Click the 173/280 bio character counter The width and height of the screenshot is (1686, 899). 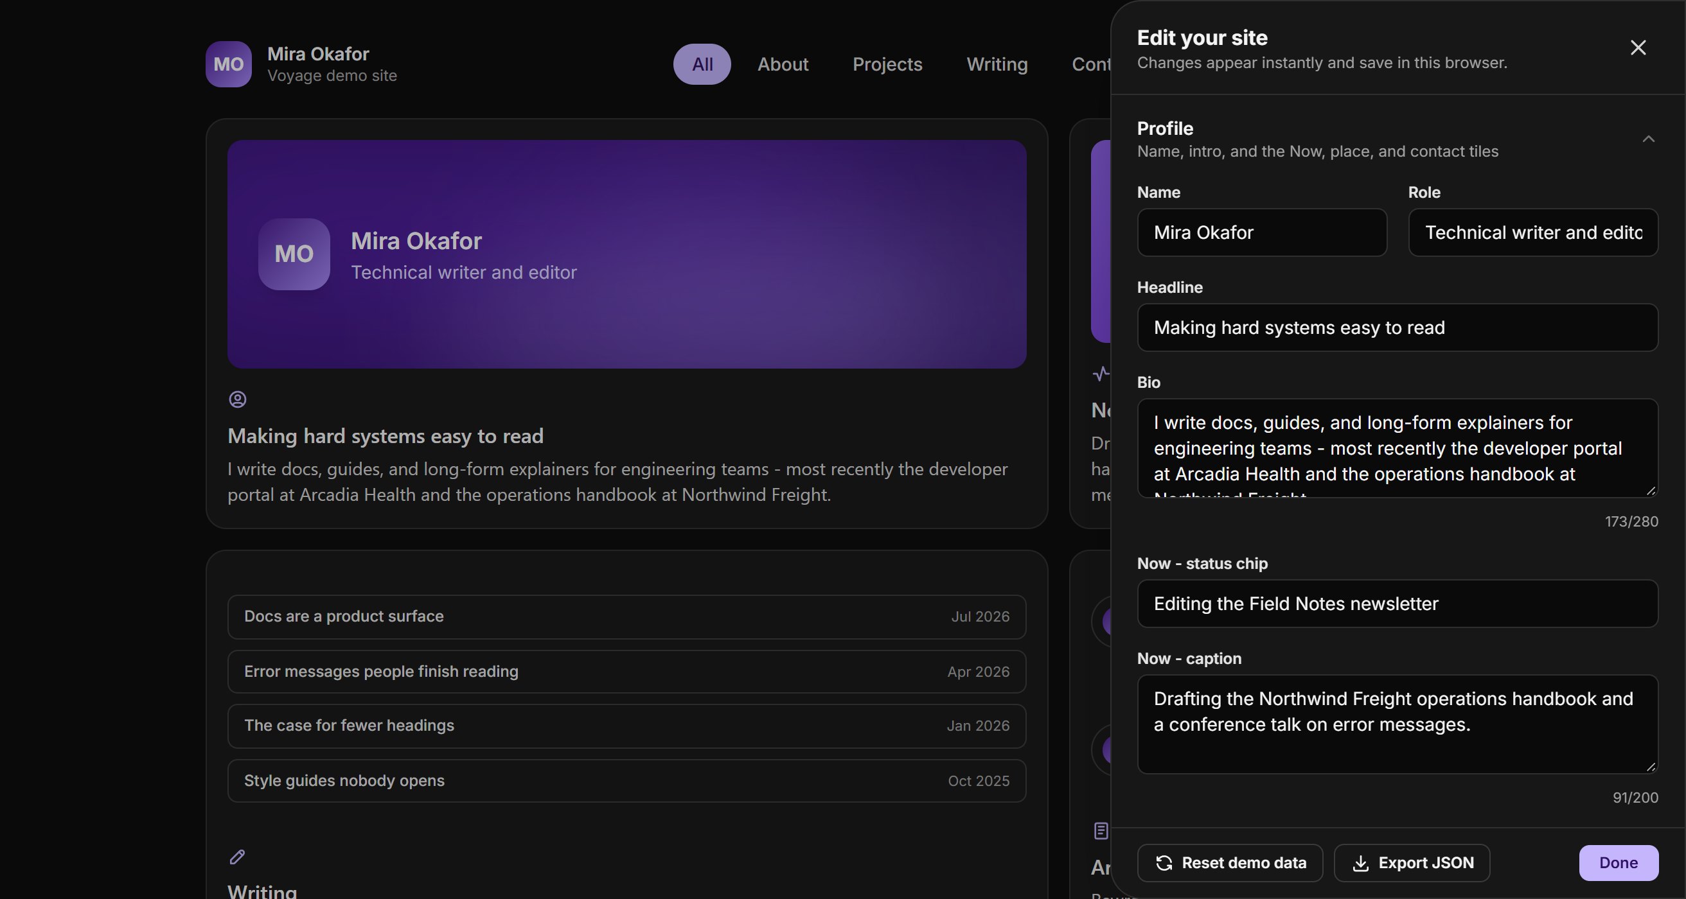(1631, 521)
